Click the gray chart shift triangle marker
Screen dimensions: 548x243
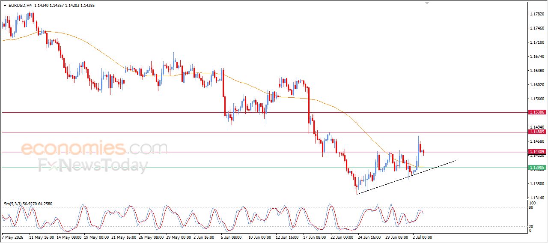click(426, 3)
